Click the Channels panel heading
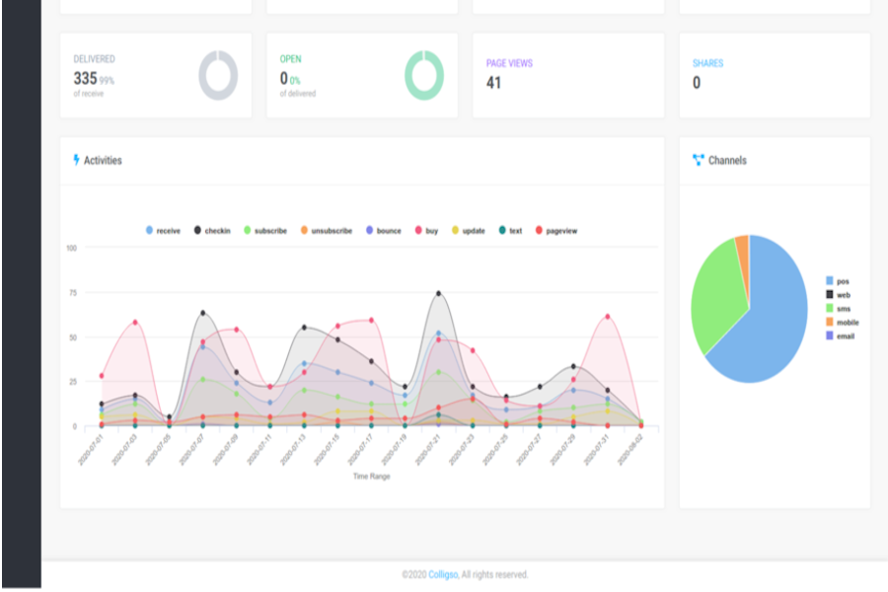The height and width of the screenshot is (592, 888). click(727, 160)
